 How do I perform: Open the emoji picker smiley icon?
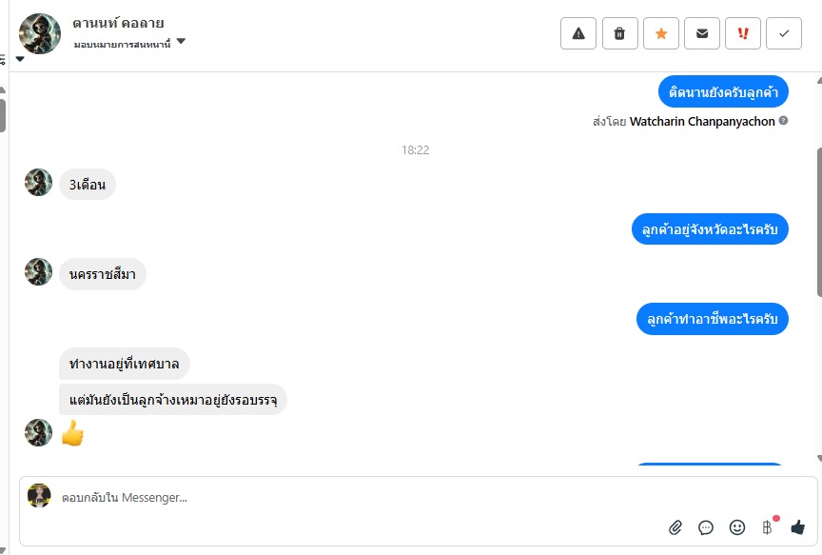click(x=737, y=527)
